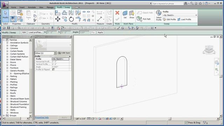Toggle the Press & Drag checkbox
The image size is (224, 126).
tap(187, 122)
